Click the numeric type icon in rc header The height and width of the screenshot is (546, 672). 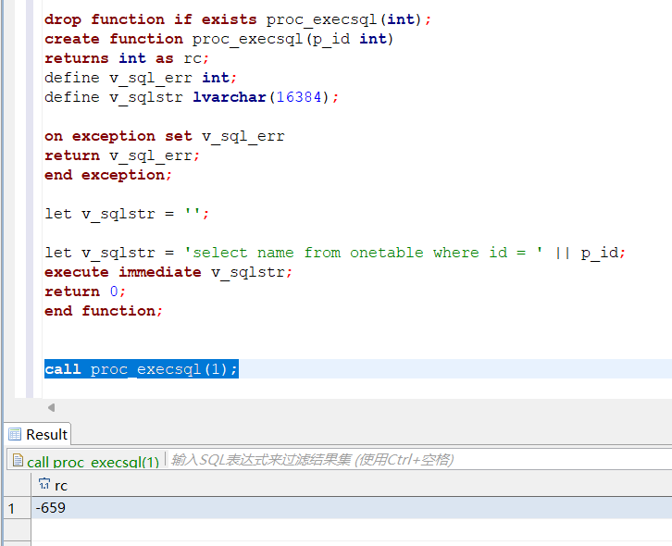pyautogui.click(x=44, y=484)
